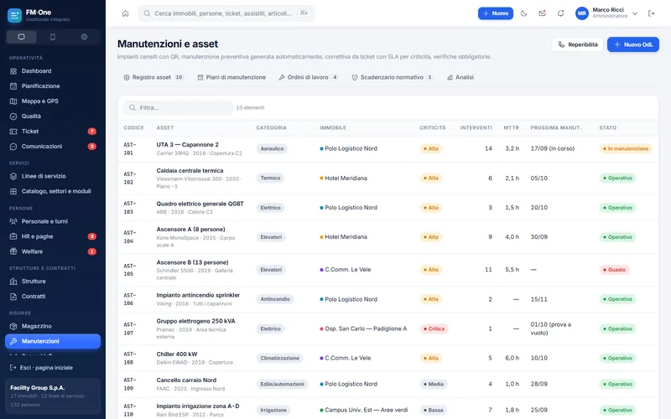
Task: Switch to mobile view mode
Action: [53, 37]
